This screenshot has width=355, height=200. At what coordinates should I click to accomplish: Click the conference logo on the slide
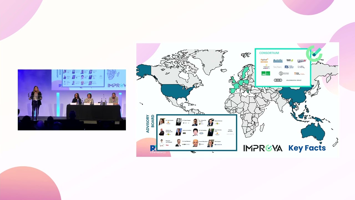(158, 149)
